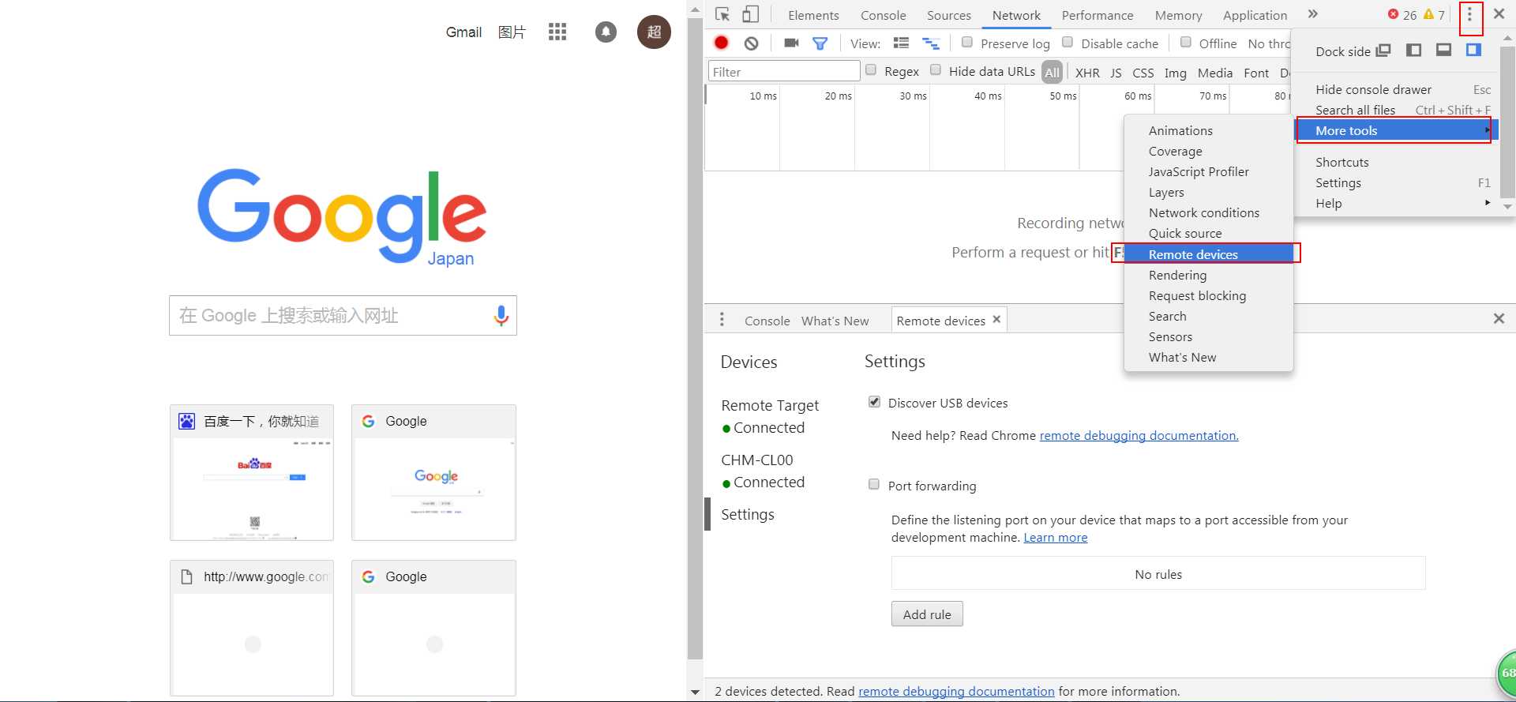
Task: Enable the Regex filter checkbox
Action: [x=871, y=70]
